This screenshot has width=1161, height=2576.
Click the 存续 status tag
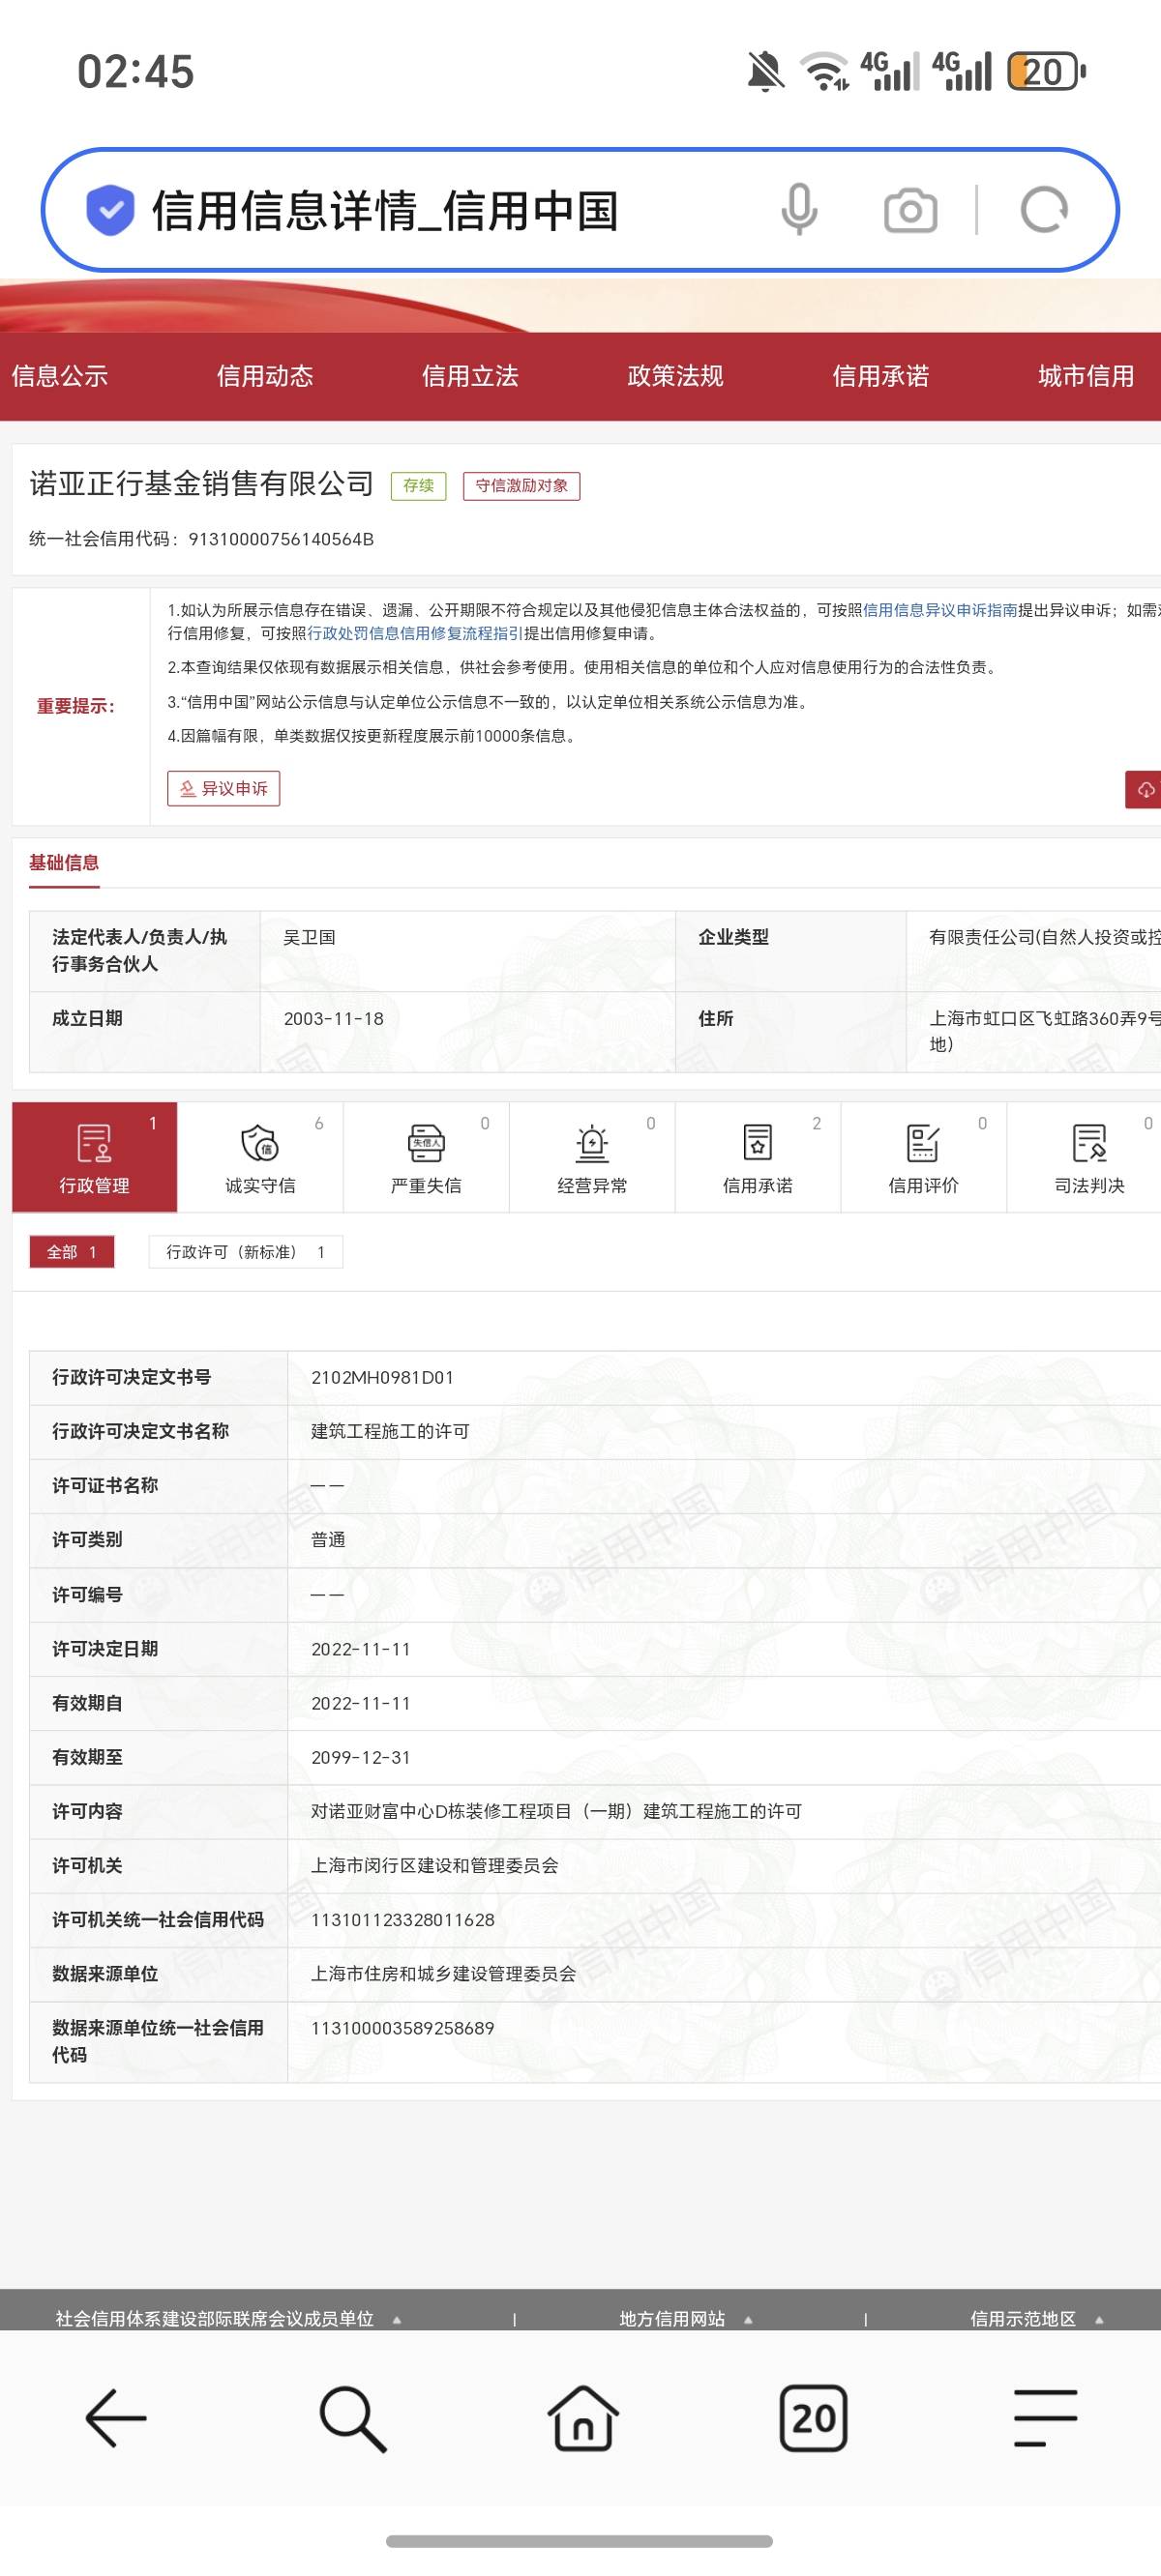pyautogui.click(x=418, y=486)
